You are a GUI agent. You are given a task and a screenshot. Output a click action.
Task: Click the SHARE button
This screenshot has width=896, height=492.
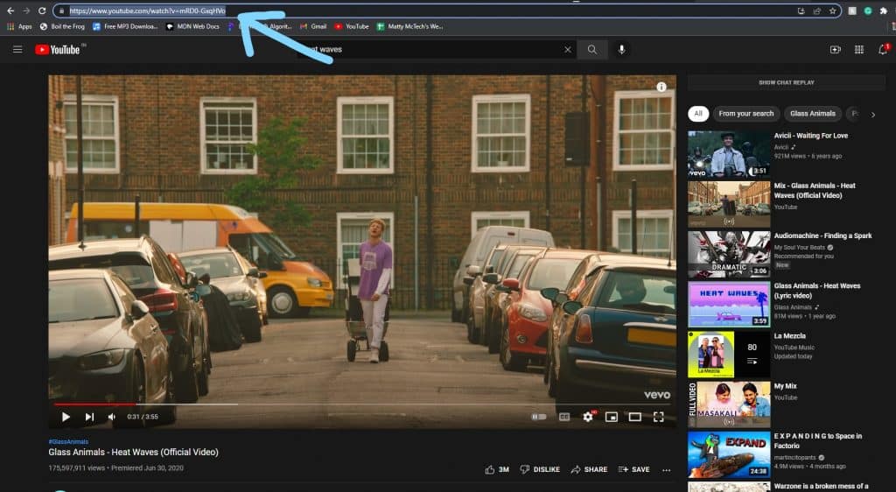click(589, 470)
